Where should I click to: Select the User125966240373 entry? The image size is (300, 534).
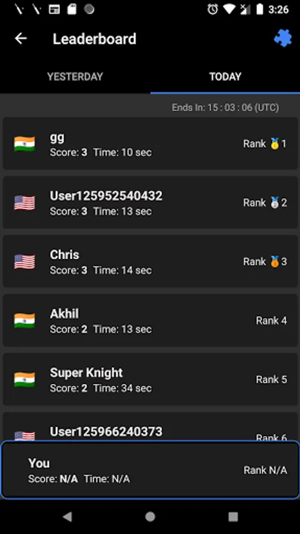tap(151, 427)
